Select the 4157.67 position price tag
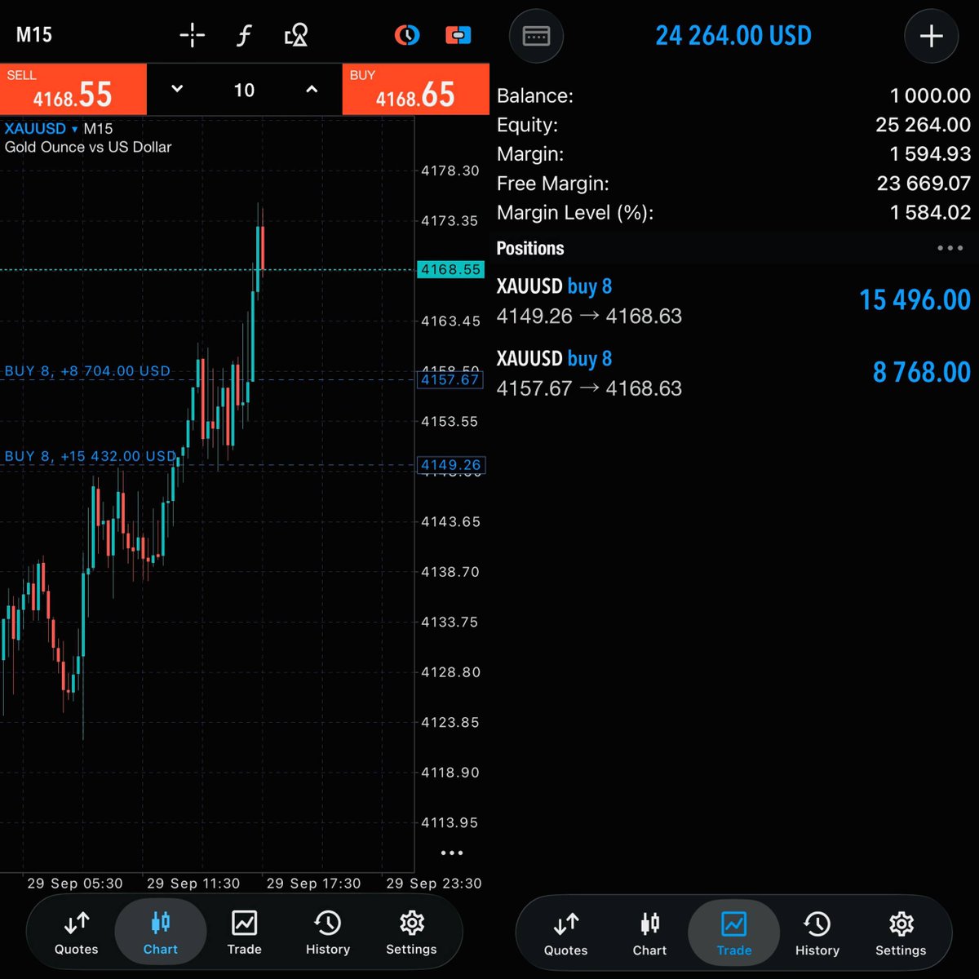The width and height of the screenshot is (979, 979). pyautogui.click(x=450, y=379)
